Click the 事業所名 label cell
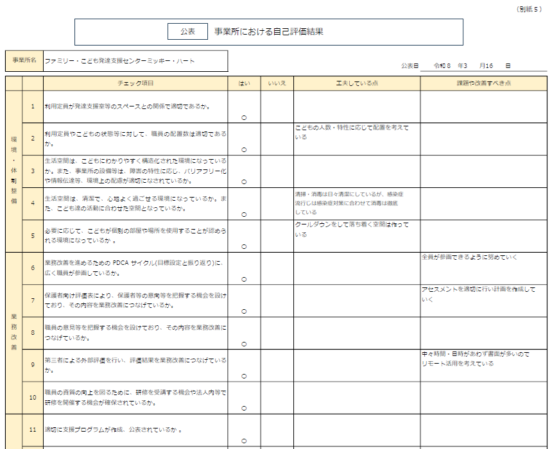 [x=24, y=61]
